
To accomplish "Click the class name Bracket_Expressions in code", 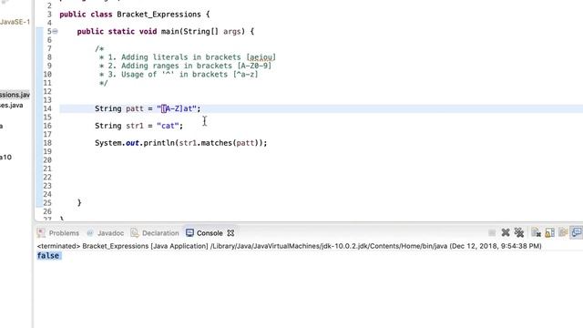I will (159, 15).
